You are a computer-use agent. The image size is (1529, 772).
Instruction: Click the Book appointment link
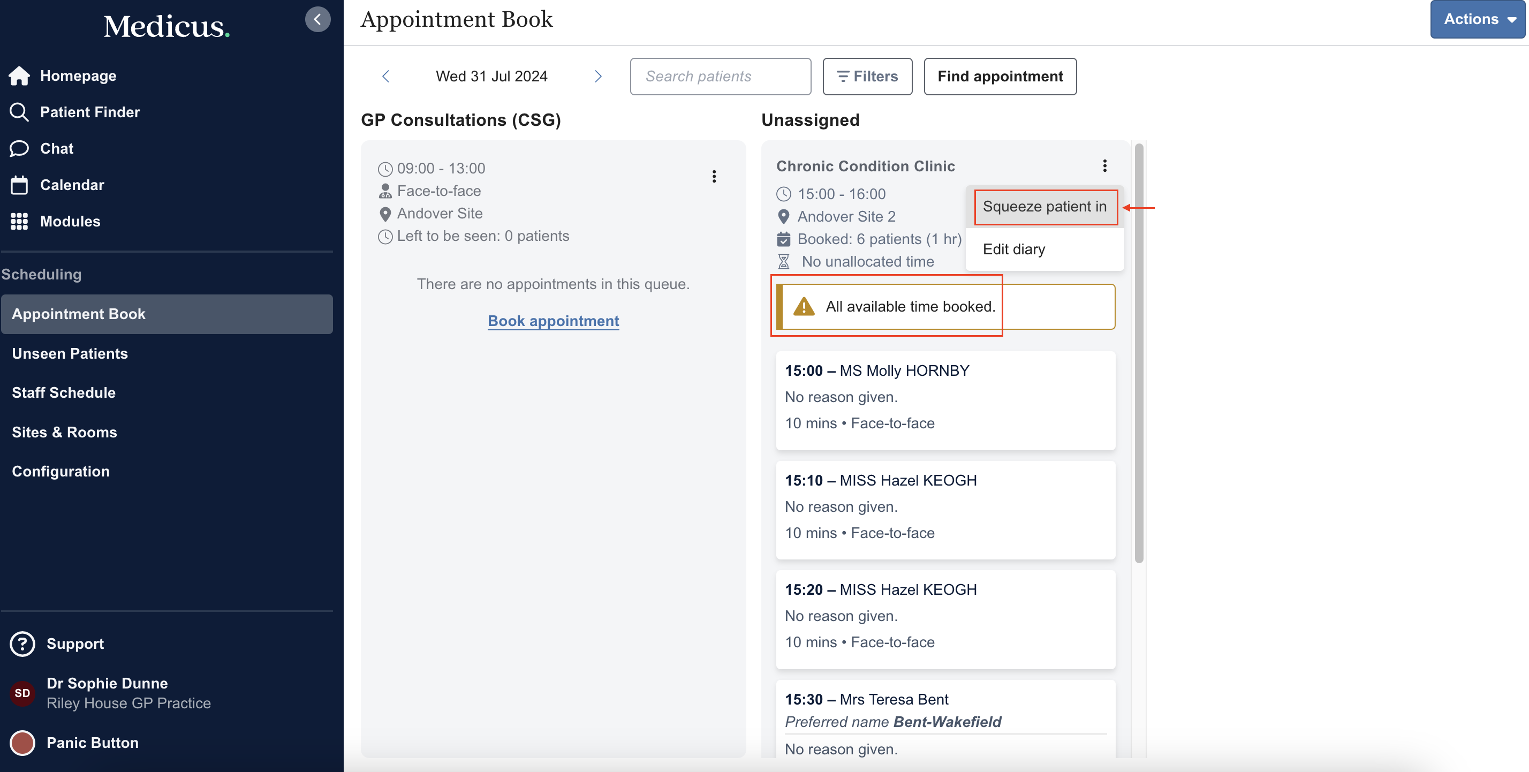coord(553,321)
